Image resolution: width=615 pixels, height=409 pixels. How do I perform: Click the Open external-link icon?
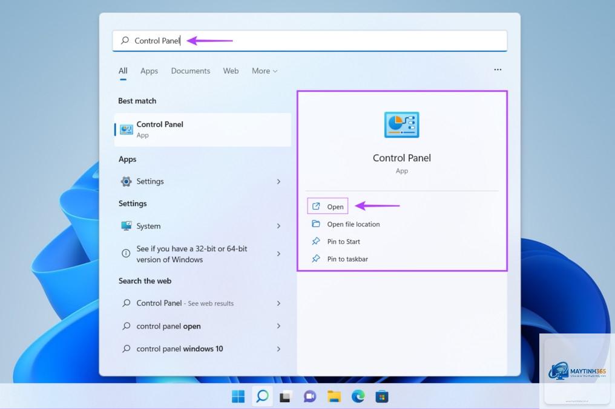point(316,206)
